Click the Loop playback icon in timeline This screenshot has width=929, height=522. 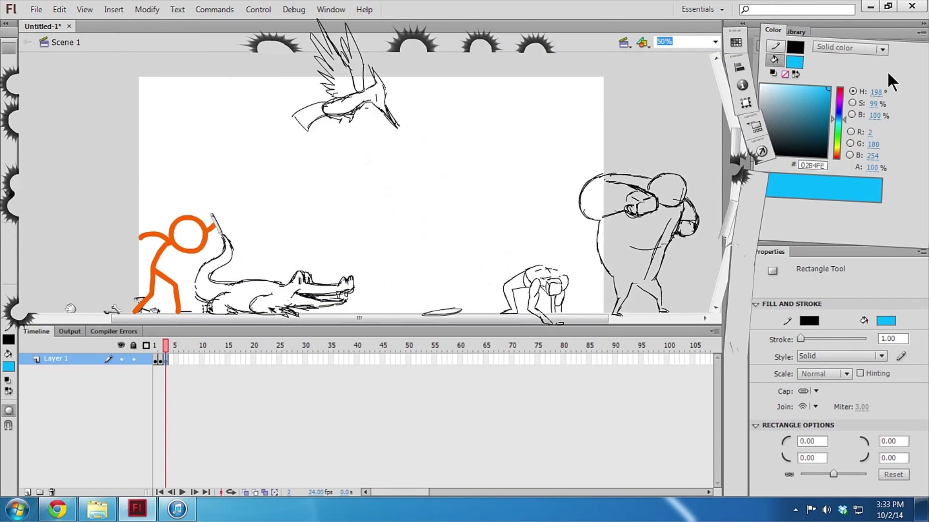click(x=231, y=492)
